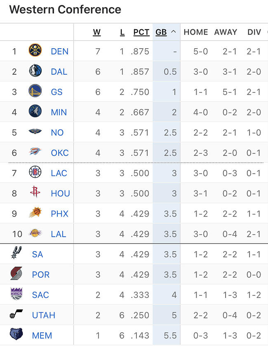
Task: Click the Golden State Warriors logo
Action: click(35, 92)
